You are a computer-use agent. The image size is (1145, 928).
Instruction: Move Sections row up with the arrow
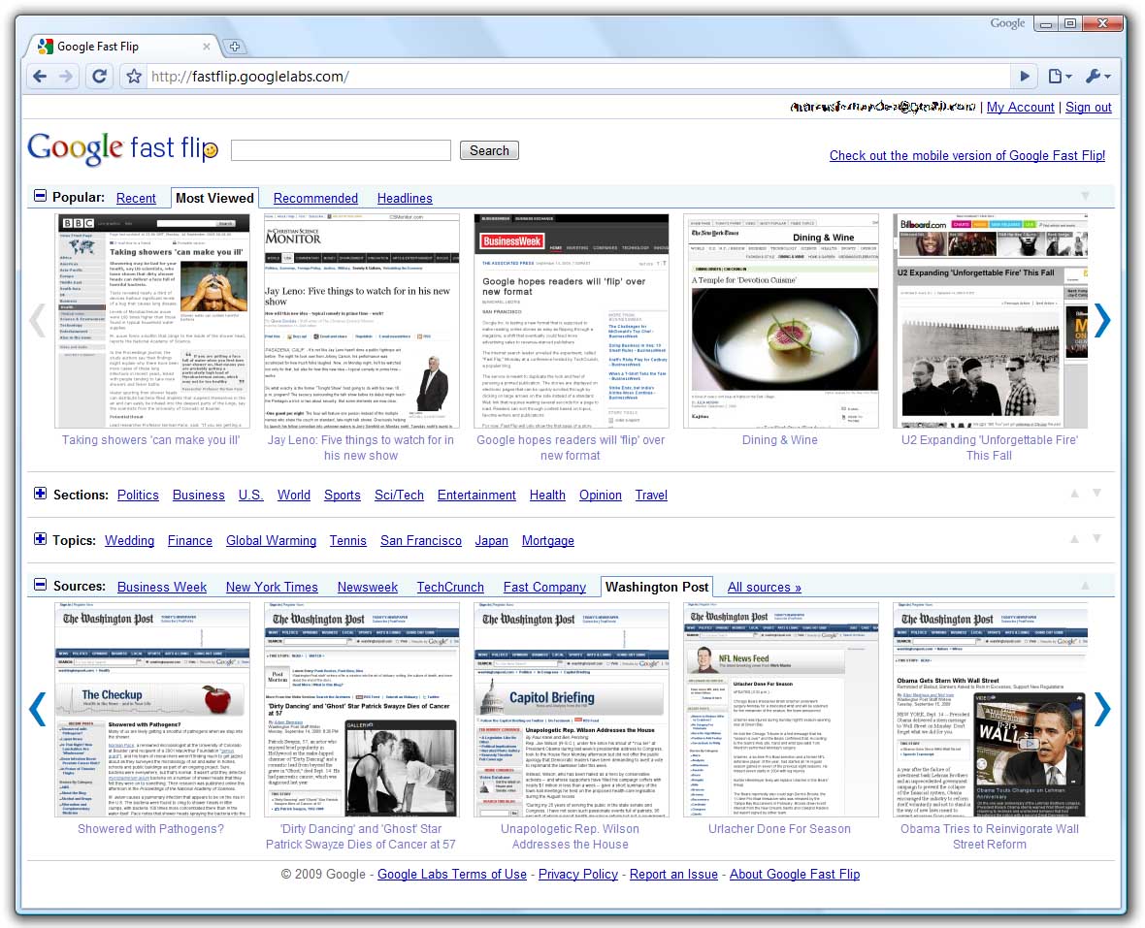point(1075,494)
